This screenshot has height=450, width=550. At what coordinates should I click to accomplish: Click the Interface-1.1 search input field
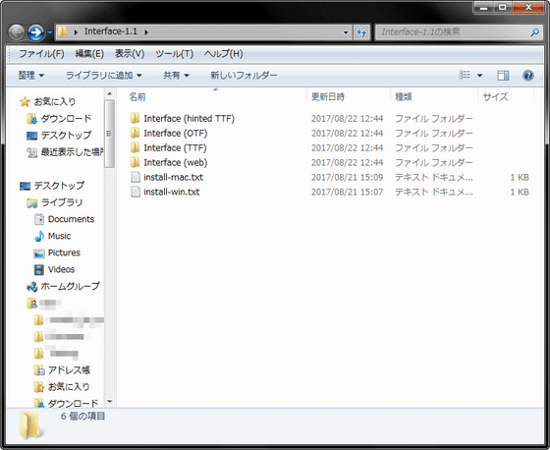point(453,32)
